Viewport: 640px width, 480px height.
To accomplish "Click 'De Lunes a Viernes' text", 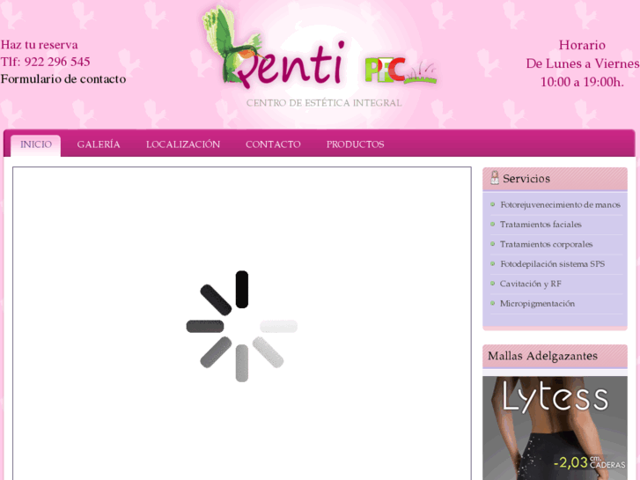I will [583, 63].
